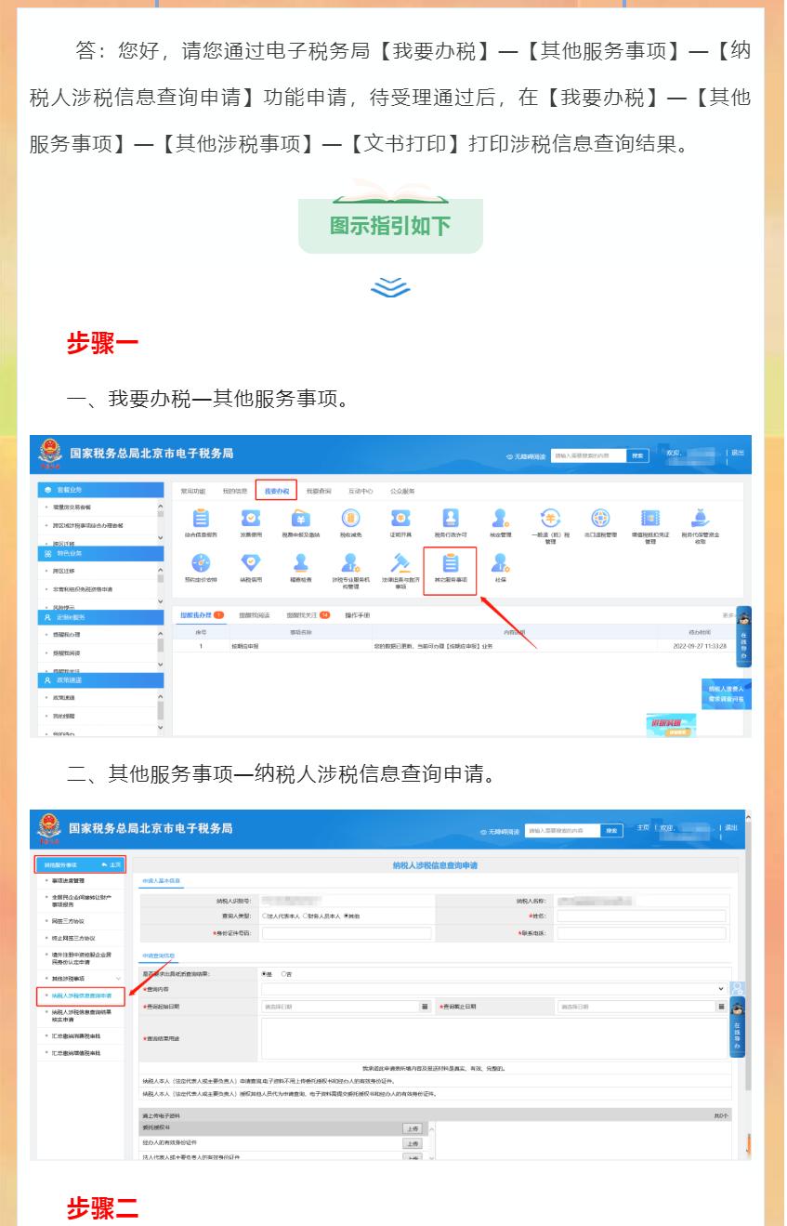Open the 查询起始日期 calendar picker

pos(424,1008)
